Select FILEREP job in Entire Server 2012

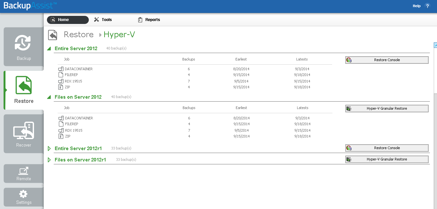pos(72,75)
